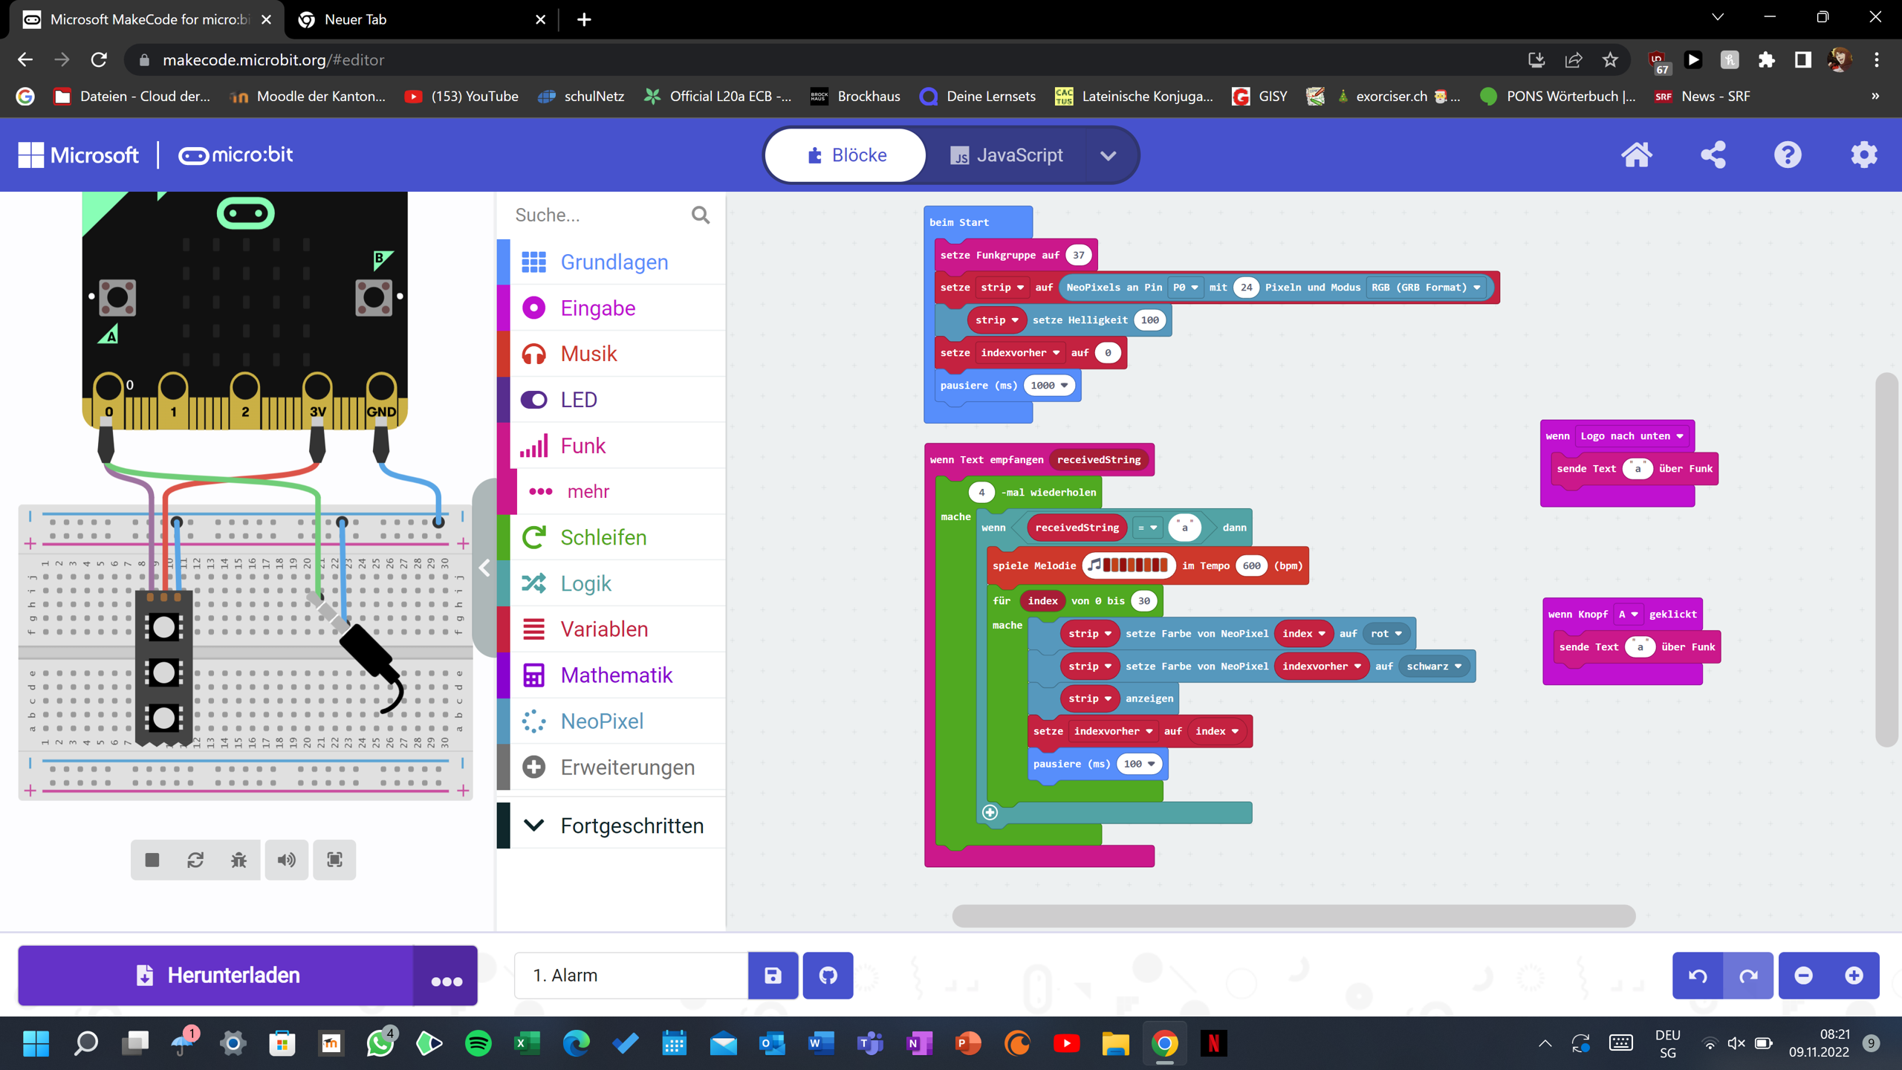Enable debug mode in the simulator
Viewport: 1902px width, 1070px height.
(238, 860)
